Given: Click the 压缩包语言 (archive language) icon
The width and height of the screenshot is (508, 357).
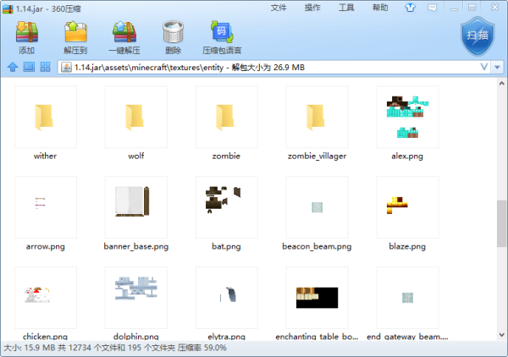Looking at the screenshot, I should tap(222, 31).
